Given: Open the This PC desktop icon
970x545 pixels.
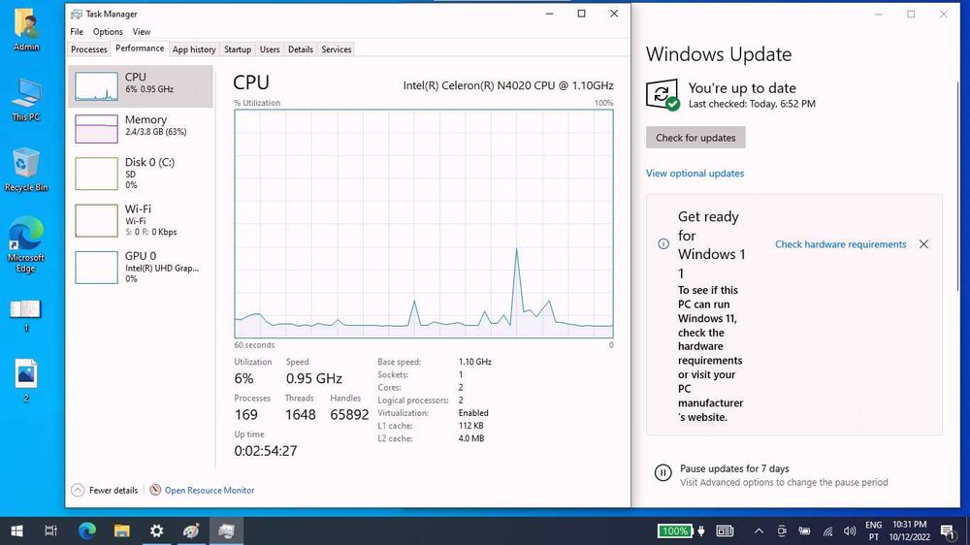Looking at the screenshot, I should pos(26,100).
